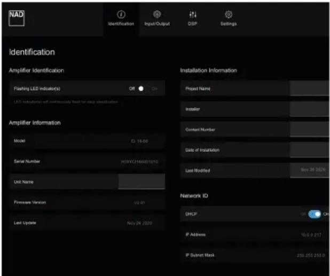Click the Serial Number value

[139, 162]
